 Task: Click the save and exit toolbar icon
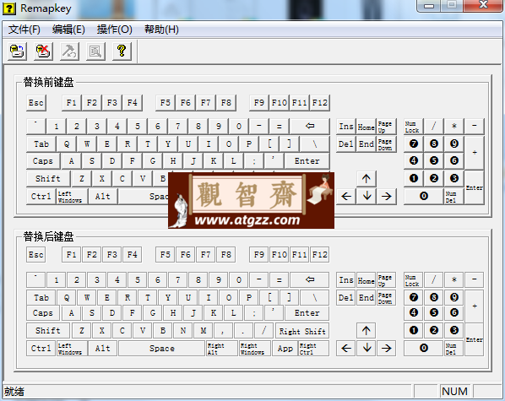(17, 51)
